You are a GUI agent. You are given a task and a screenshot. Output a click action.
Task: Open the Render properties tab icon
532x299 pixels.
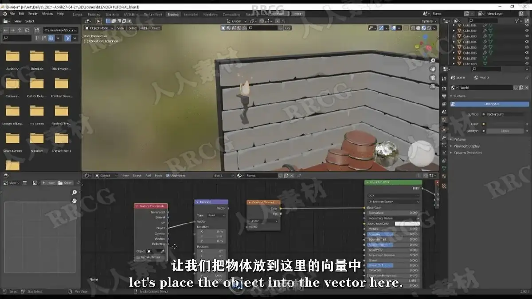pyautogui.click(x=444, y=88)
